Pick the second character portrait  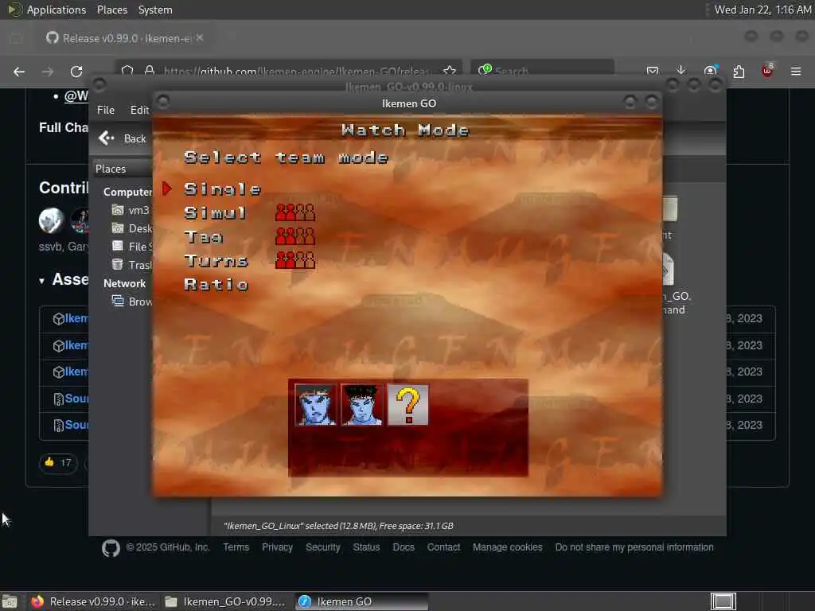point(361,405)
